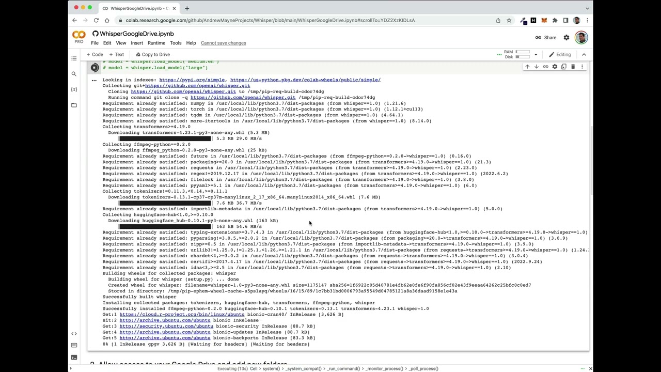Go to the browser home page

click(x=107, y=20)
